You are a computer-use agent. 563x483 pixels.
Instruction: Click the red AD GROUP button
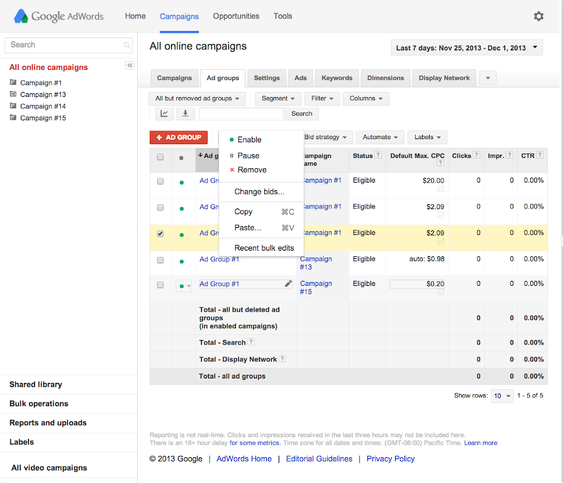tap(179, 137)
